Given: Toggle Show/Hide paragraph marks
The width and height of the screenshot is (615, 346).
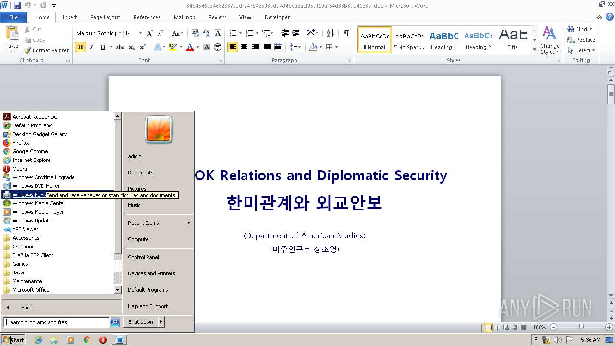Looking at the screenshot, I should tap(346, 33).
